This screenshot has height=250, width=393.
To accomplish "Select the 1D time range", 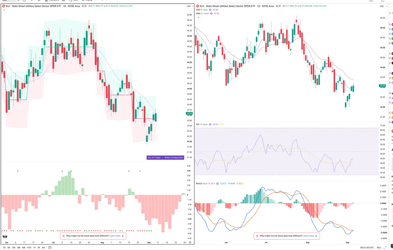I will (4, 248).
